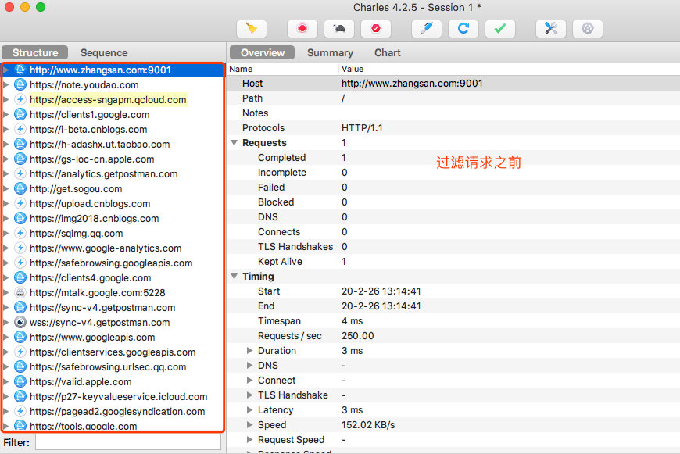Image resolution: width=680 pixels, height=454 pixels.
Task: Expand the note.youdao.com tree node arrow
Action: 6,84
